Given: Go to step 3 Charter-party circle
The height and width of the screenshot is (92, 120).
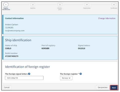Looking at the screenshot, I should click(60, 5).
